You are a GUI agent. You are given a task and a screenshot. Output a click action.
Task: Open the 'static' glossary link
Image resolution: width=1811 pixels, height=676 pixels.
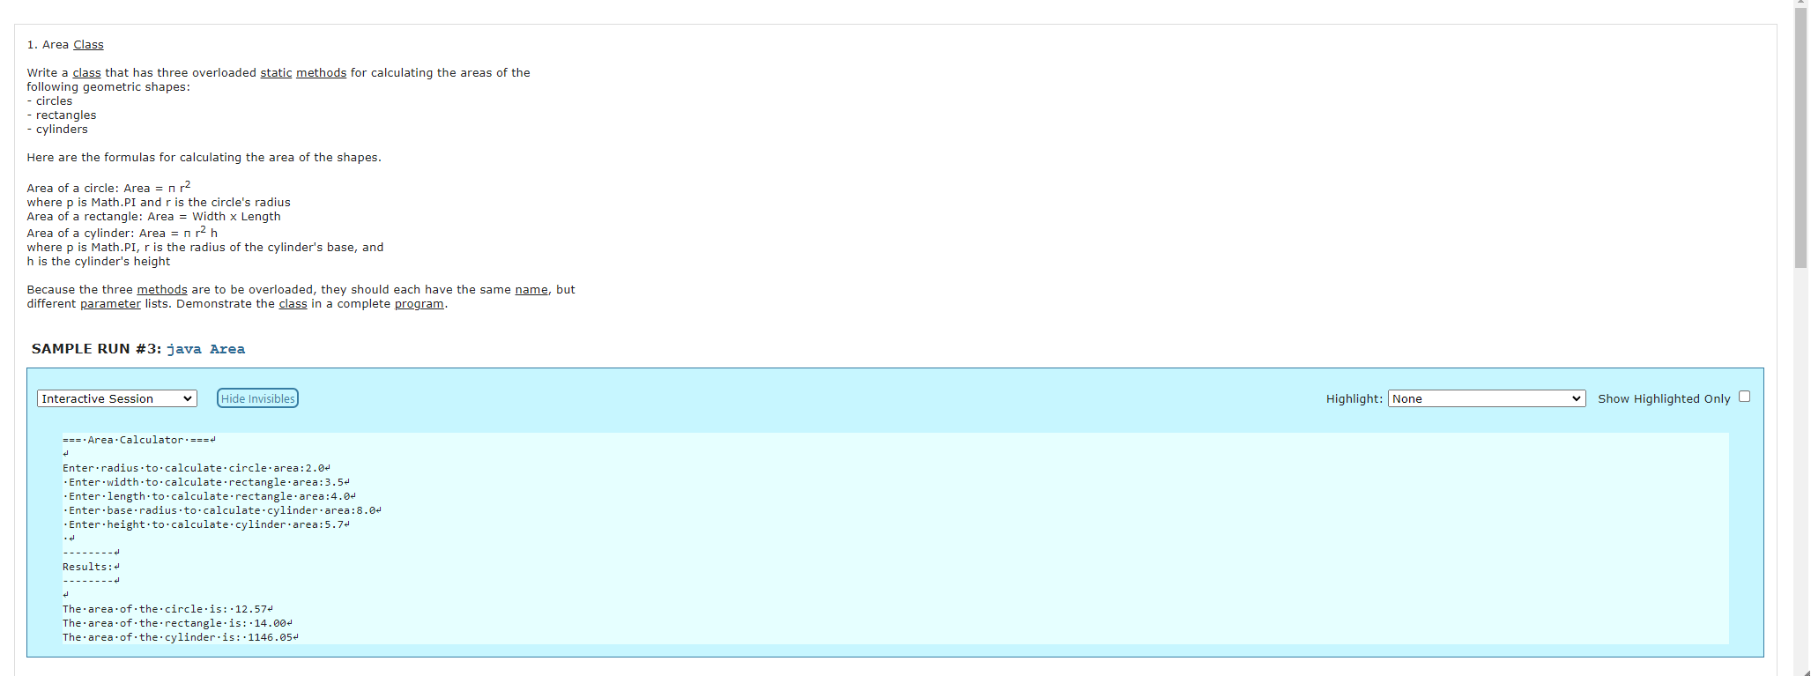pos(276,72)
